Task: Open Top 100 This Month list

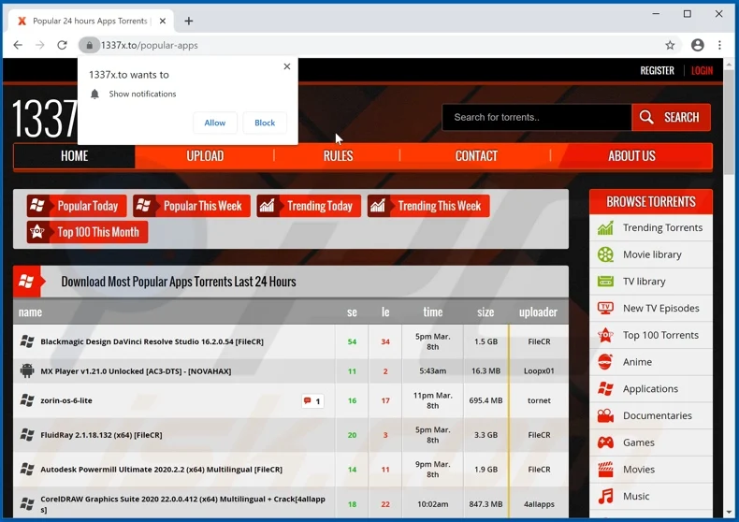Action: (x=88, y=232)
